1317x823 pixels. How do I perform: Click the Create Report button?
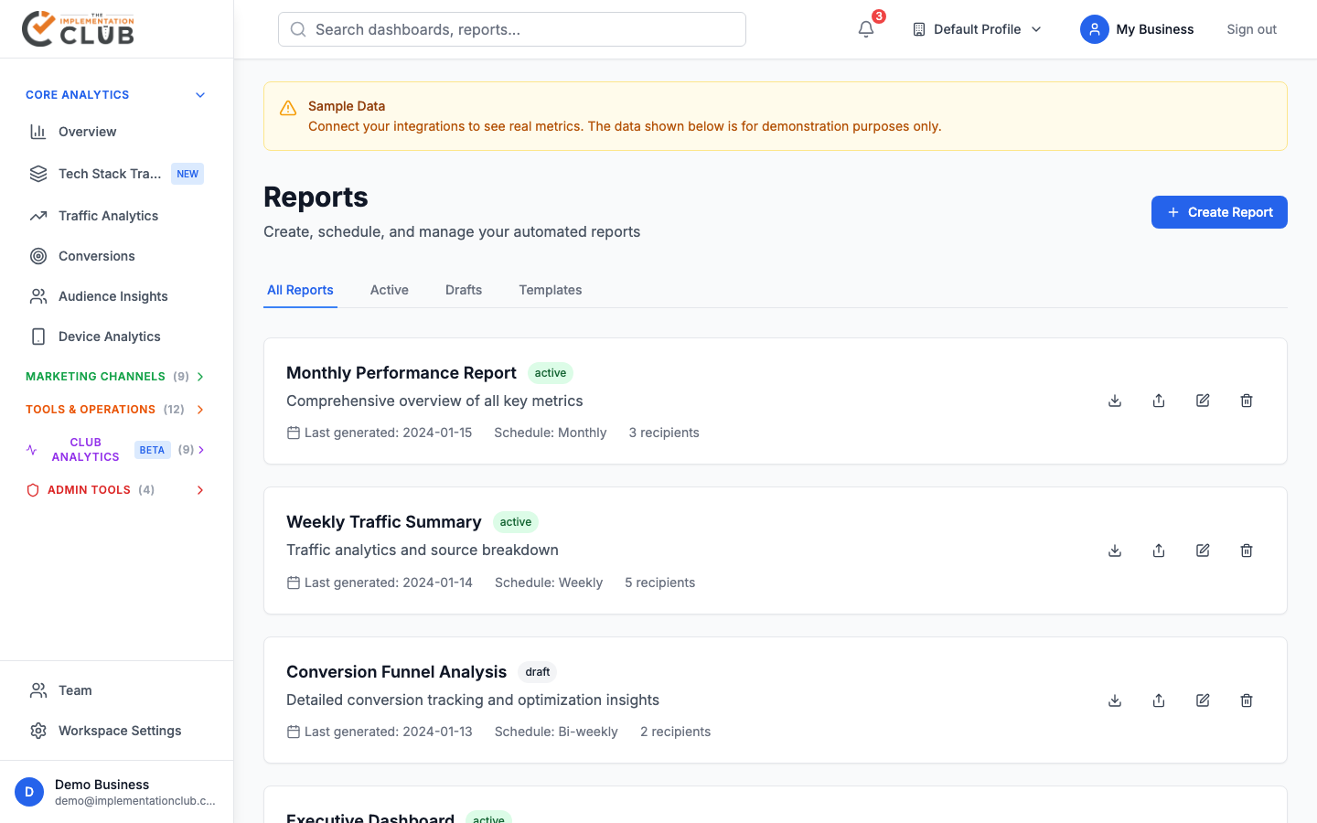click(x=1218, y=212)
